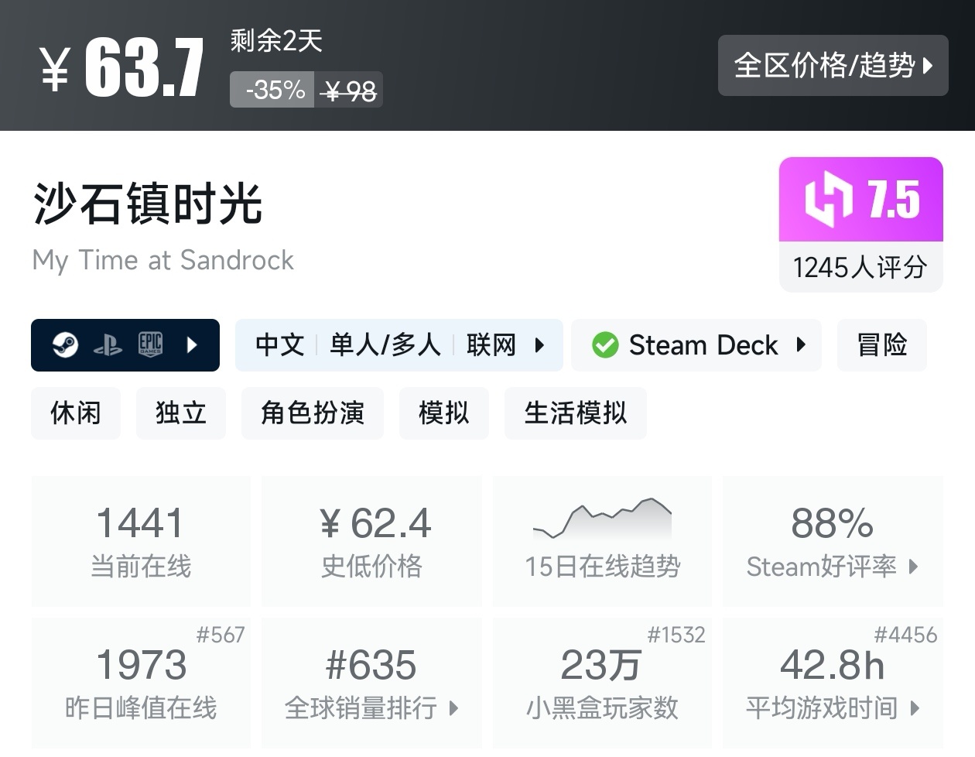This screenshot has height=757, width=975.
Task: Click the My Time at Sandrock subtitle
Action: pyautogui.click(x=163, y=260)
